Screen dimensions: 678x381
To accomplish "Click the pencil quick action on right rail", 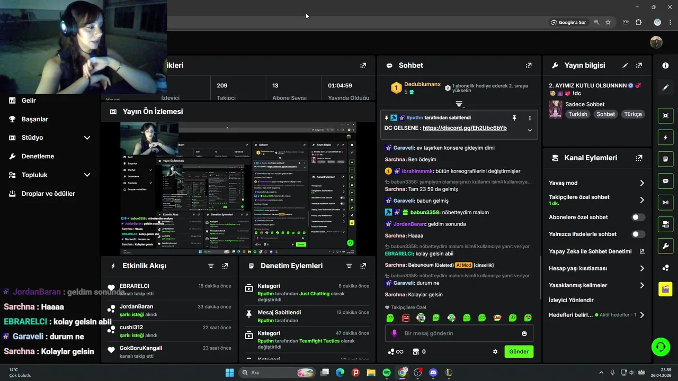I will 665,87.
